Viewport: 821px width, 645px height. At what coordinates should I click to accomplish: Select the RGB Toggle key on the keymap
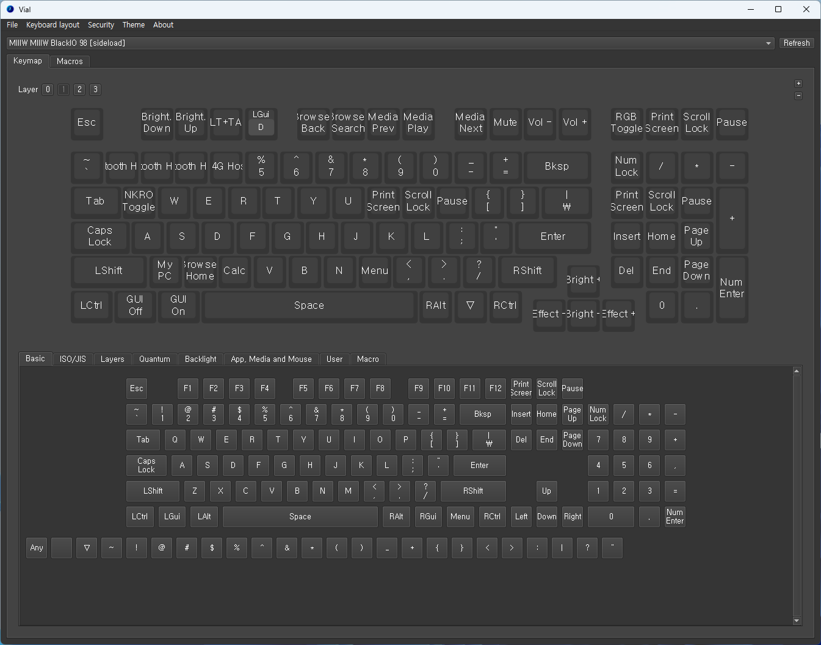[626, 123]
